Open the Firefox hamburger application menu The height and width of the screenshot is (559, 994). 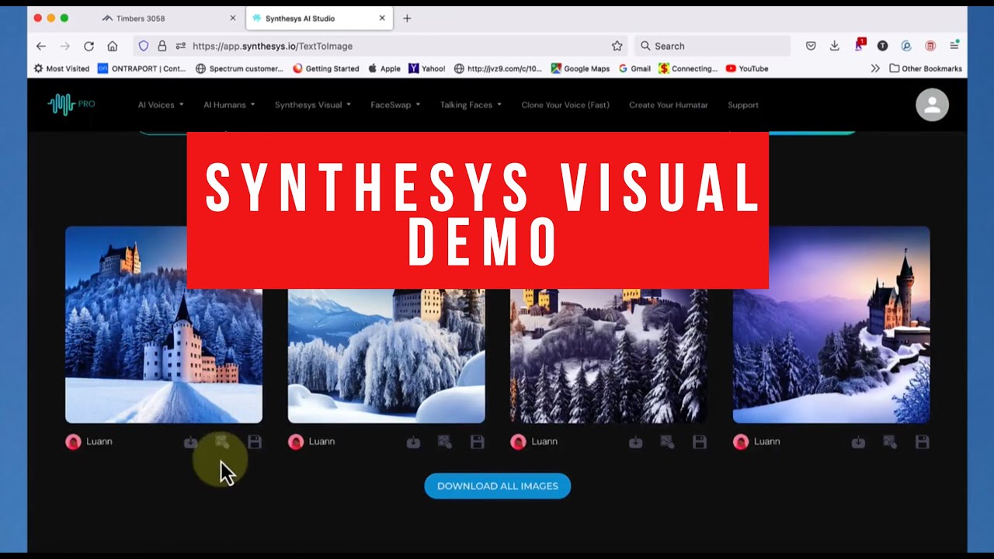pos(954,46)
